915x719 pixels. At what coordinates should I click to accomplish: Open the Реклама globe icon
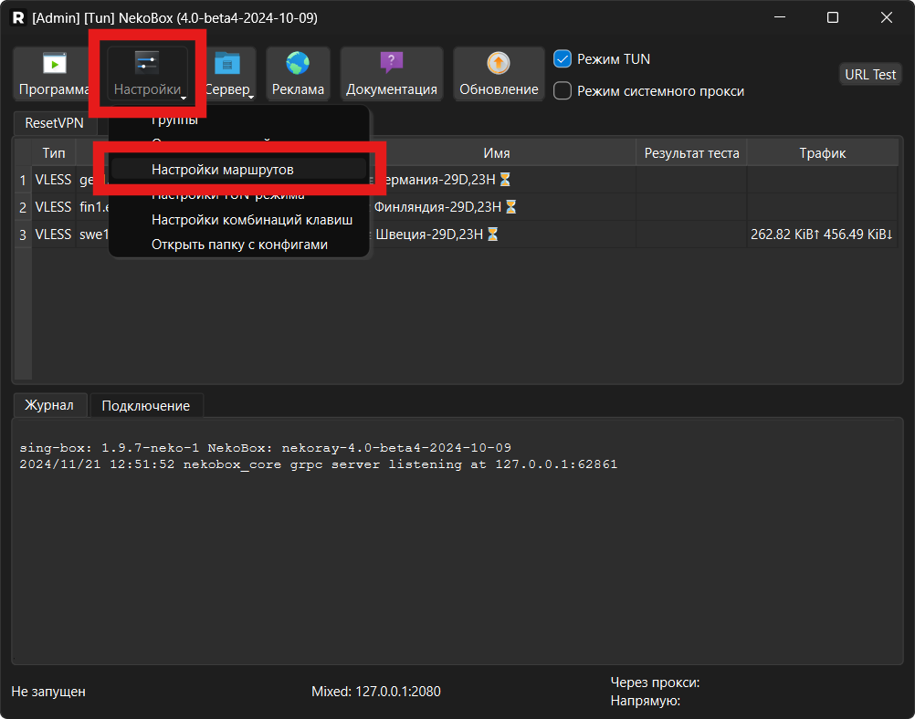point(298,63)
